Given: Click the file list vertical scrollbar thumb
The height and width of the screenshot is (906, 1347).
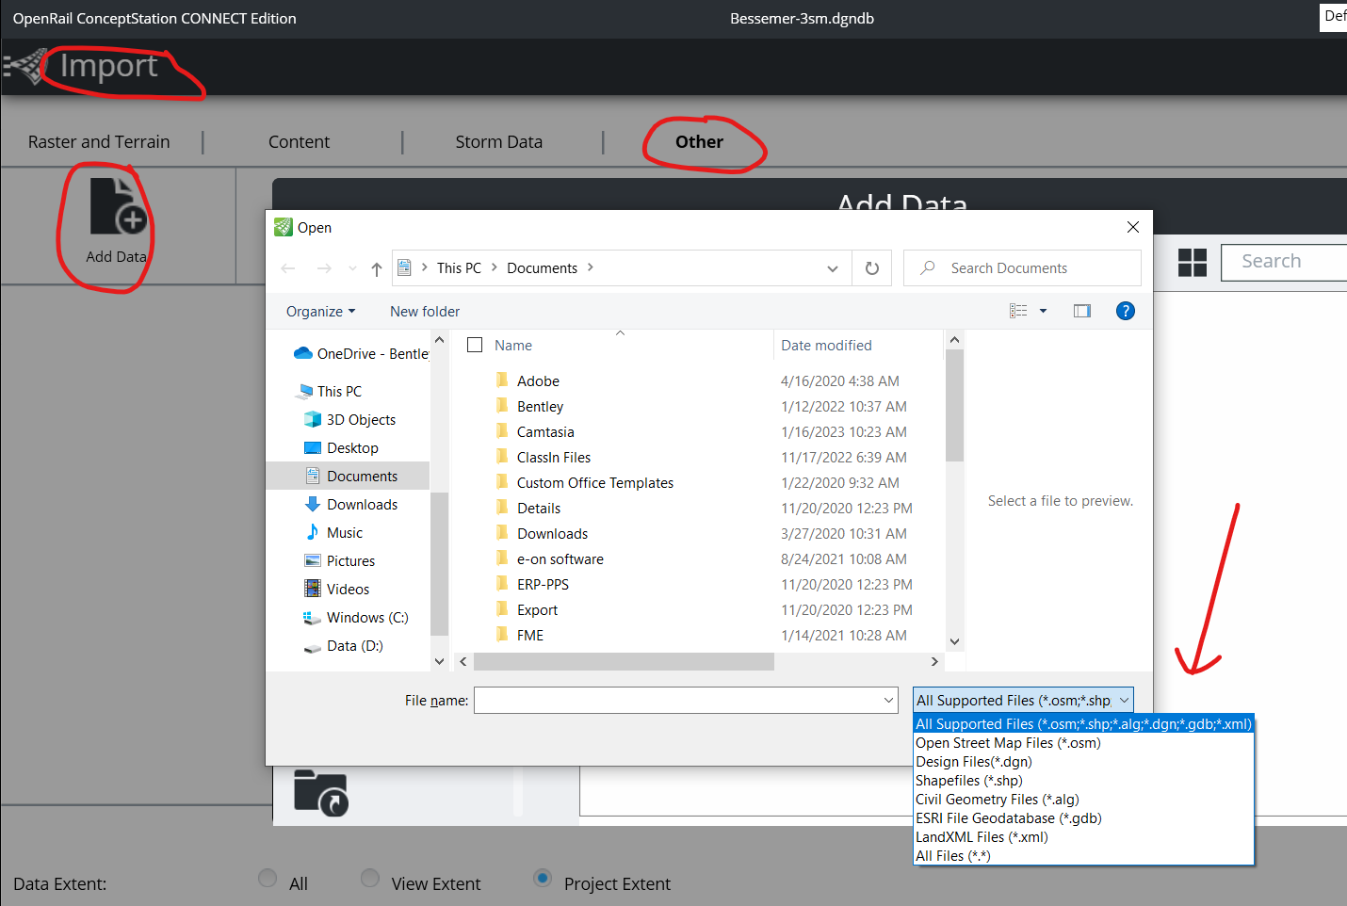Looking at the screenshot, I should 954,406.
